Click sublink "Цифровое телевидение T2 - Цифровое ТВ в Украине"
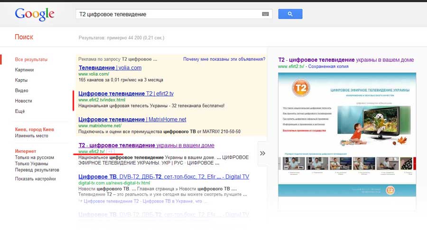 tap(143, 201)
